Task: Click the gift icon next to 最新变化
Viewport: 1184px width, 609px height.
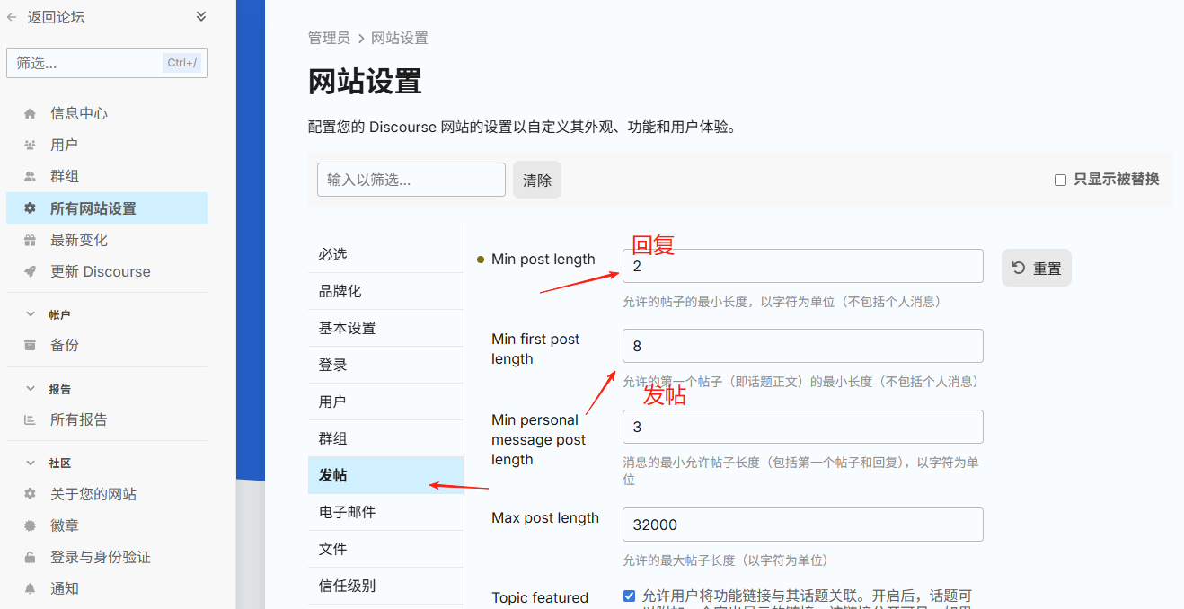Action: [31, 240]
